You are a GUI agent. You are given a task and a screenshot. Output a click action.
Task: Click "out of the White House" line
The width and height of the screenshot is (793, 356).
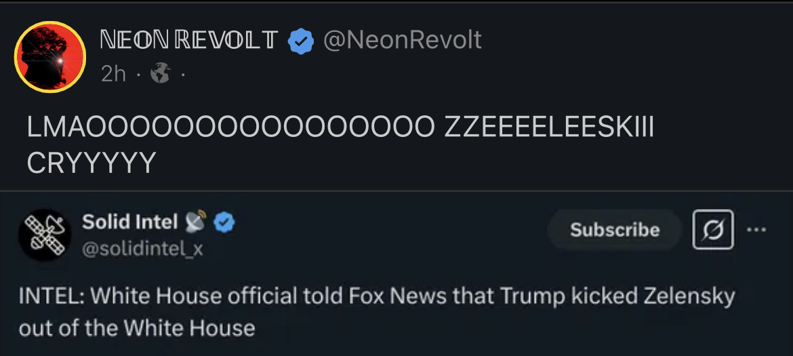[137, 328]
